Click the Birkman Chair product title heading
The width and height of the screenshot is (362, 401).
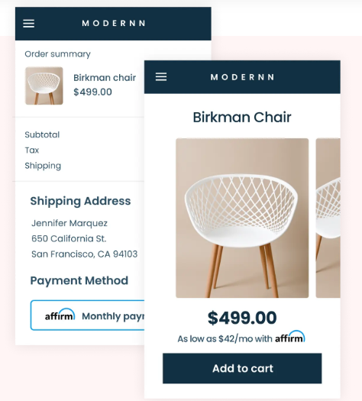(242, 118)
